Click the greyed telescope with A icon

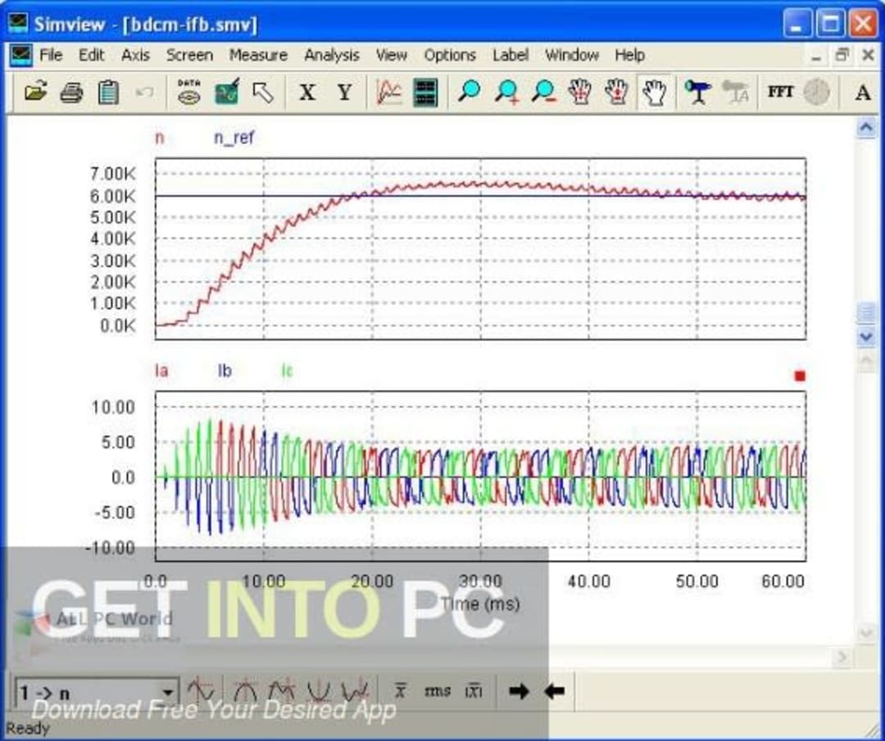[735, 92]
